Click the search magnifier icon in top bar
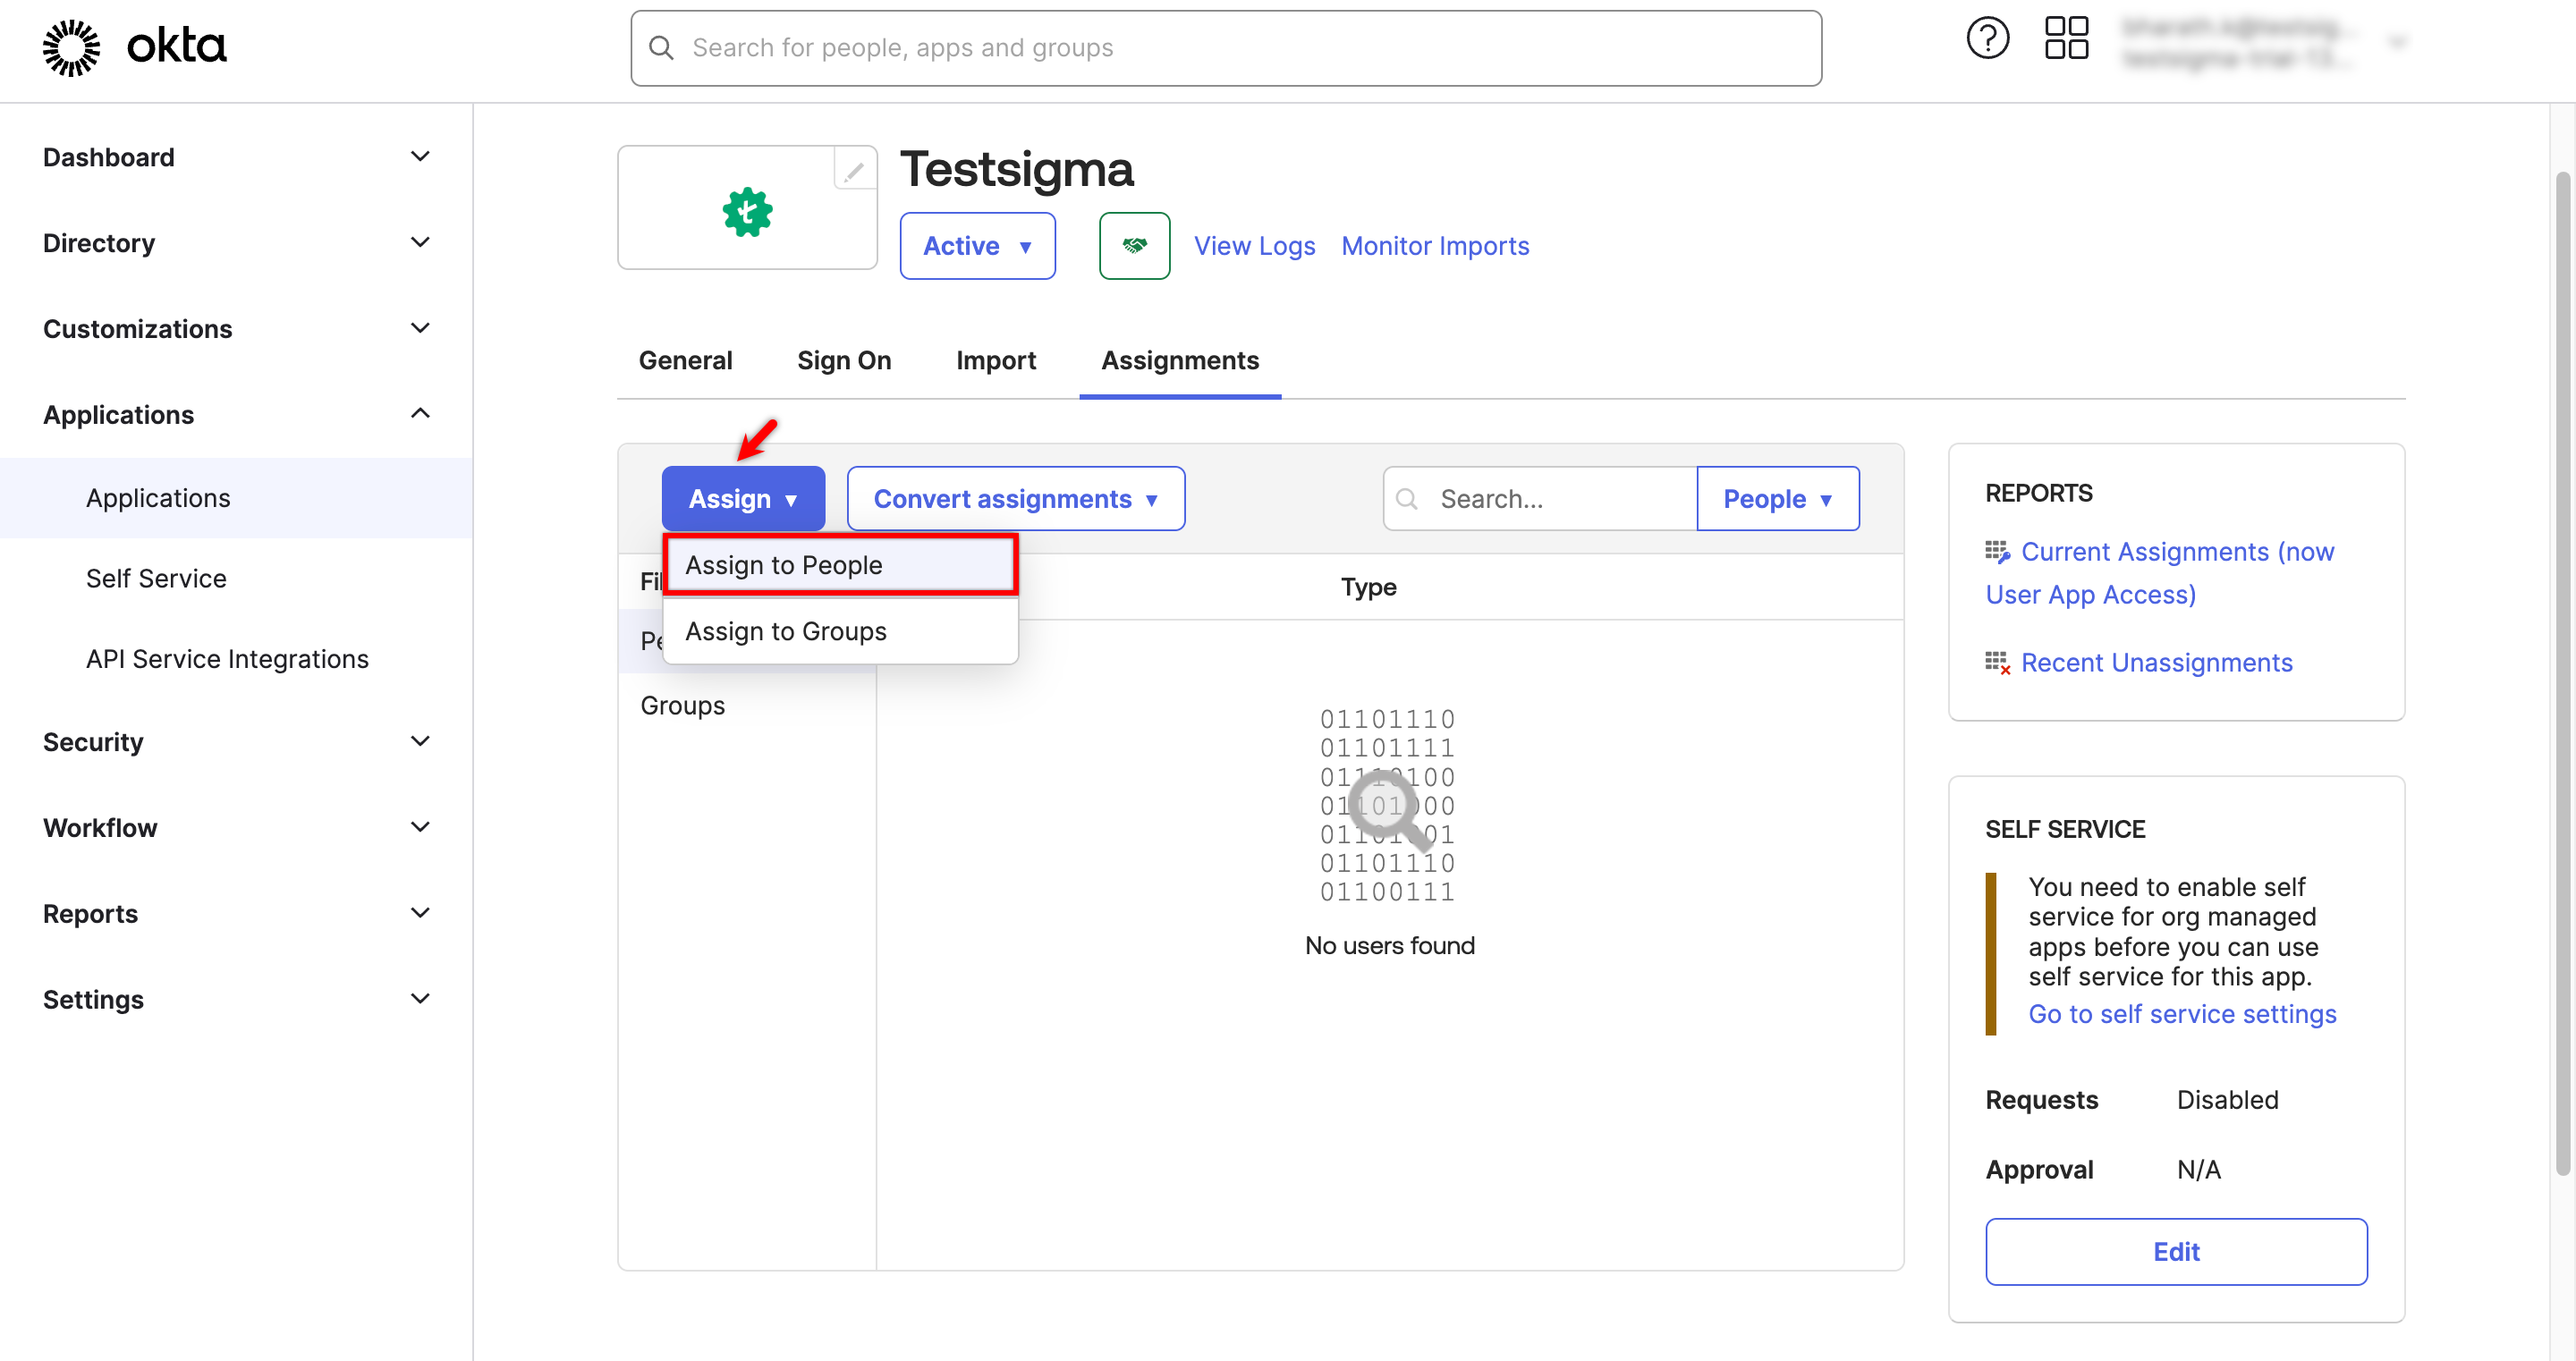 [x=661, y=48]
